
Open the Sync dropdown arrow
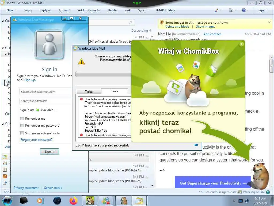148,10
